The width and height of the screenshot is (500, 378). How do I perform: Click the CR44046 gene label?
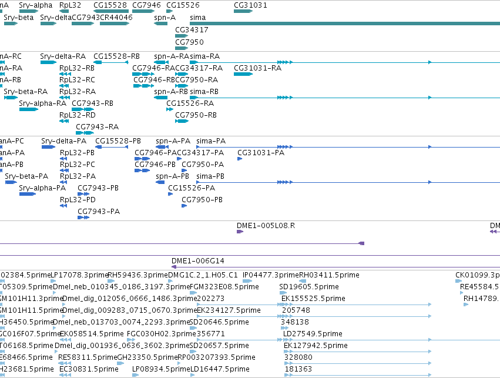(116, 18)
